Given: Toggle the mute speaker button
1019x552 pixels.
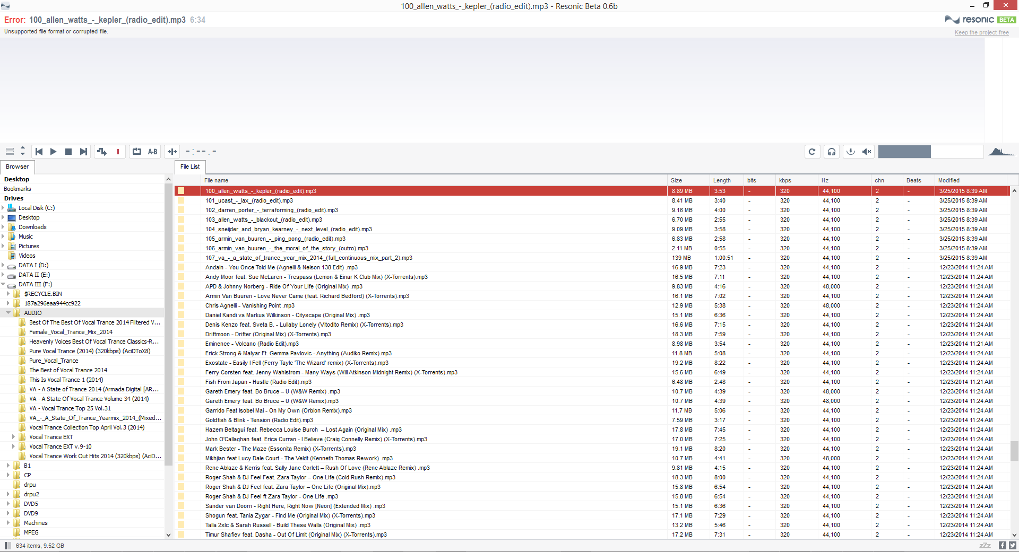Looking at the screenshot, I should tap(867, 152).
